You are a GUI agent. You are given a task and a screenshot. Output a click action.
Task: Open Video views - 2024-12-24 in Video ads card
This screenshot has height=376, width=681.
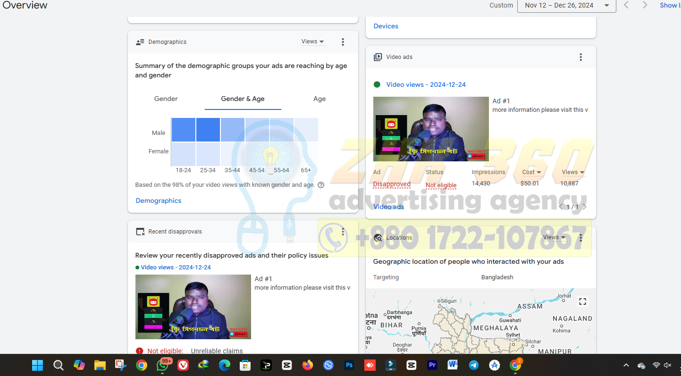tap(426, 84)
